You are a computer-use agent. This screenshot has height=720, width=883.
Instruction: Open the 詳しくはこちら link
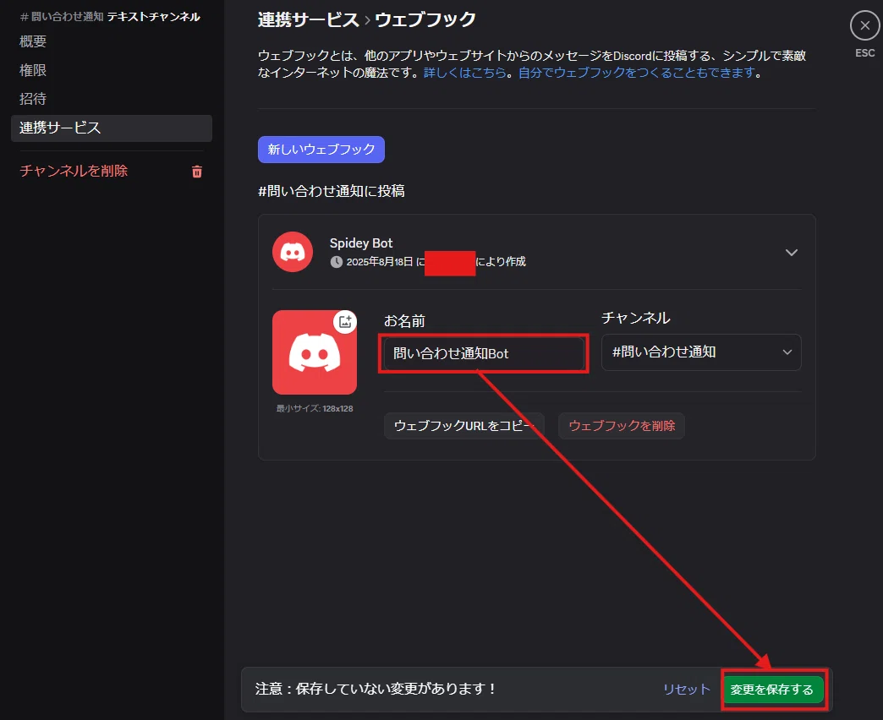pos(464,73)
